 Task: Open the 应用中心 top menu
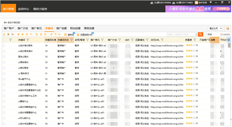pyautogui.click(x=23, y=9)
